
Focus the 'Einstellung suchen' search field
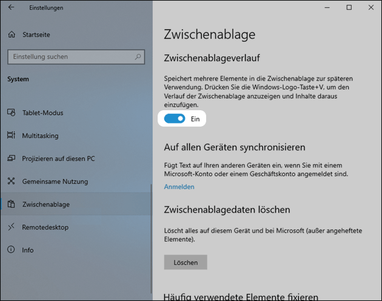(x=70, y=57)
